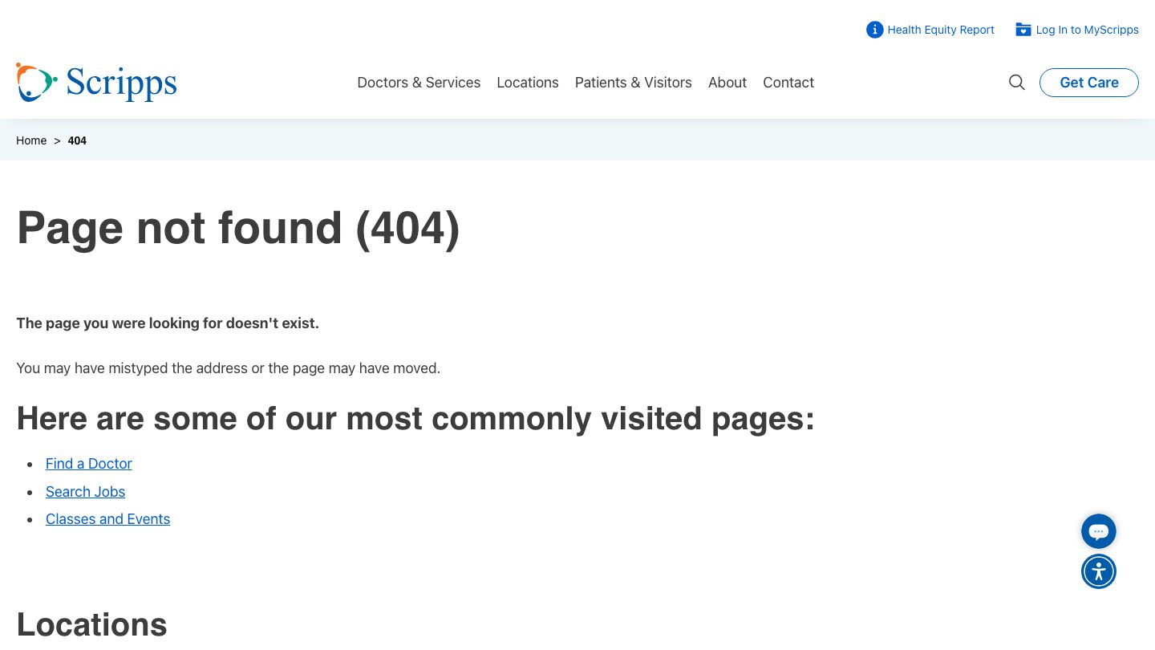Click the info icon beside Health Equity Report
Image resolution: width=1155 pixels, height=650 pixels.
pyautogui.click(x=874, y=30)
